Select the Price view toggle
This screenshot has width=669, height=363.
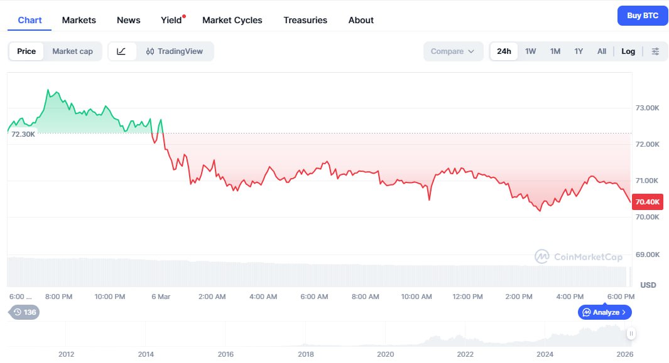26,51
